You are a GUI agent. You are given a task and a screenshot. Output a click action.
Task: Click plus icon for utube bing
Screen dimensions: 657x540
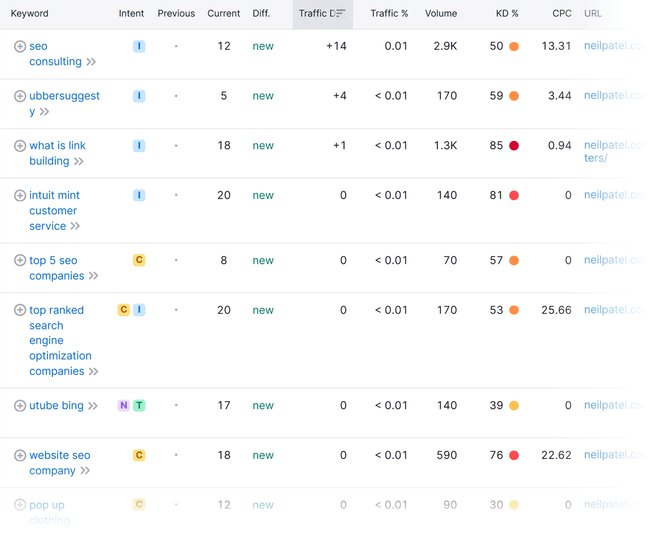coord(20,405)
